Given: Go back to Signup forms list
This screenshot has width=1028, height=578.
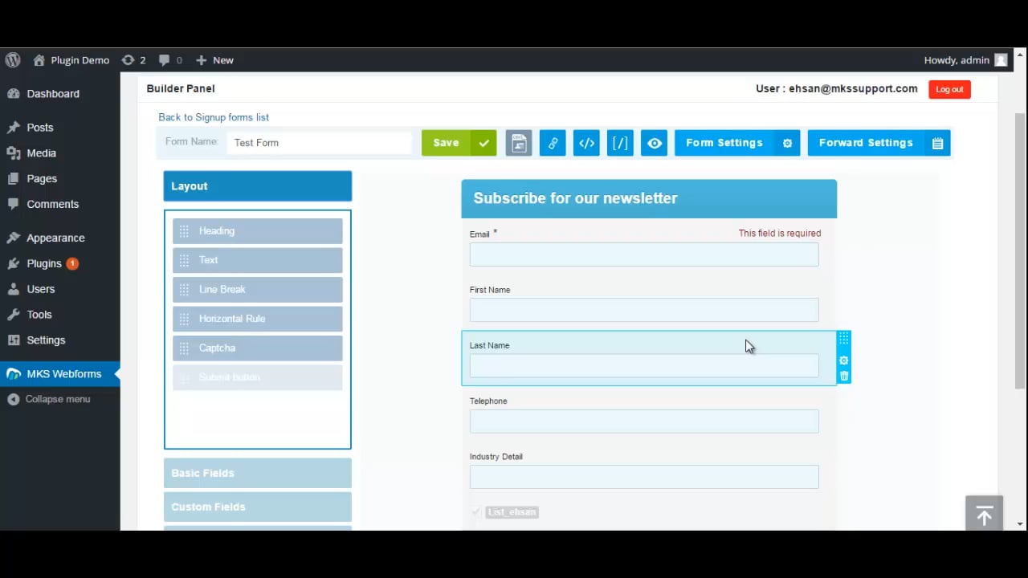Looking at the screenshot, I should pos(214,117).
